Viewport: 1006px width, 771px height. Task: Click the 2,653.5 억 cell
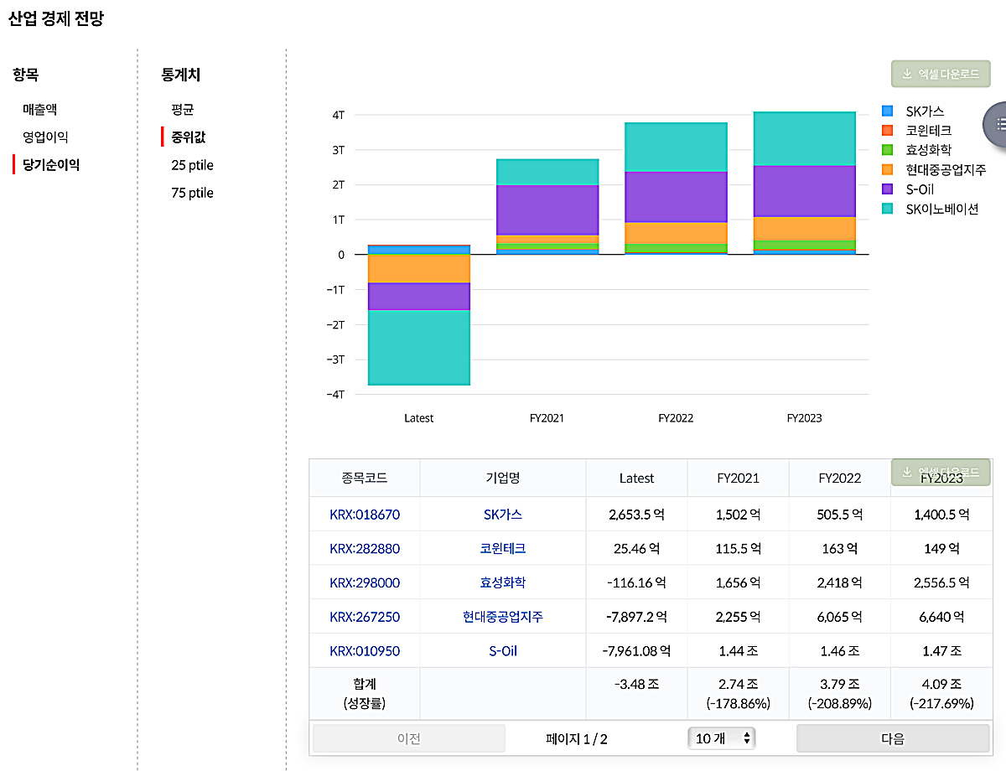click(636, 515)
